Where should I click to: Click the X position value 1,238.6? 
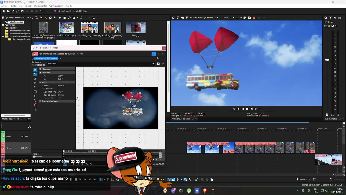pyautogui.click(x=61, y=76)
